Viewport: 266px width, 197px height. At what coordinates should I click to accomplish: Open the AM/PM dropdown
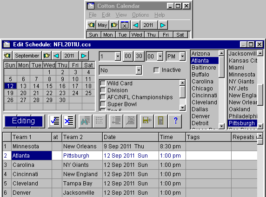[182, 56]
